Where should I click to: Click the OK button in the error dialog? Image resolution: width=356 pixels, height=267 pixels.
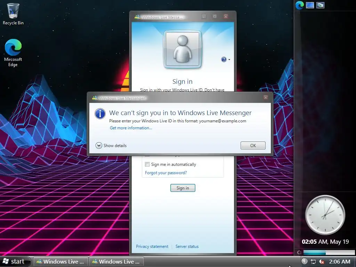(x=253, y=146)
